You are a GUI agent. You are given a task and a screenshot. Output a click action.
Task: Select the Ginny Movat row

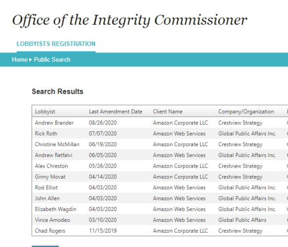coord(160,177)
